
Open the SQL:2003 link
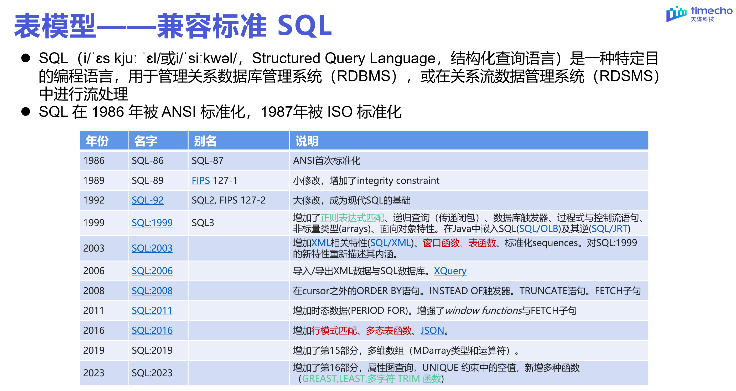click(152, 248)
